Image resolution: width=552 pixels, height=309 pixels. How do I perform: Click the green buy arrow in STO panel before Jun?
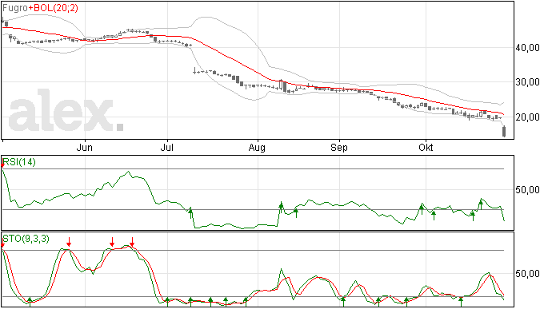pyautogui.click(x=30, y=302)
